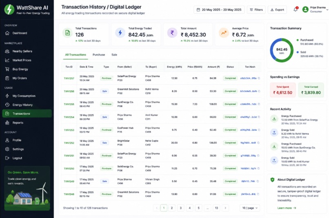Click the Digital Ledger shield icon

click(272, 180)
